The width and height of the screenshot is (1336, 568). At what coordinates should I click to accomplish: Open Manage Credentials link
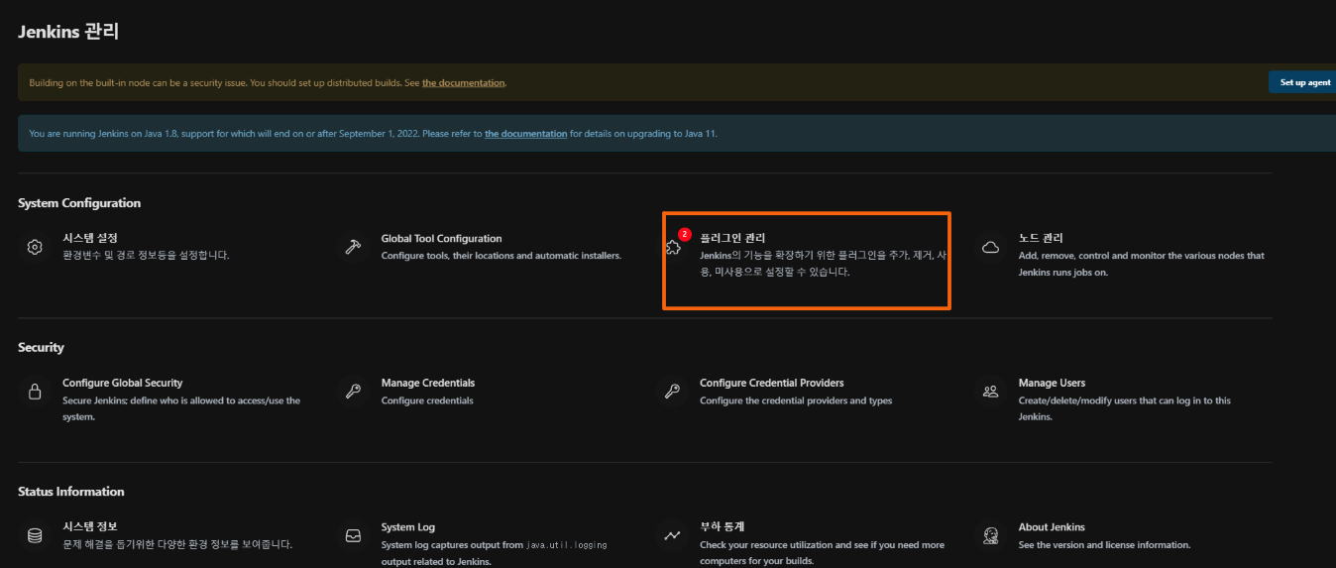click(x=428, y=383)
